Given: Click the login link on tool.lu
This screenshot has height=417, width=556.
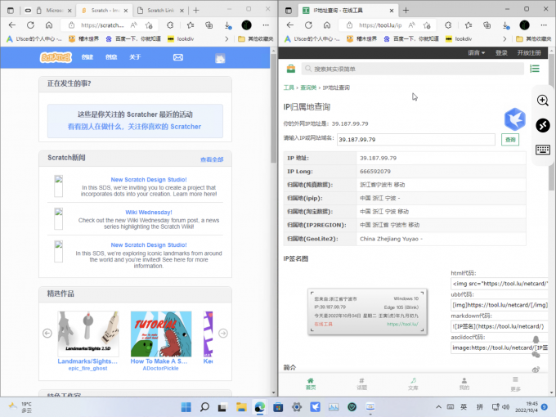Looking at the screenshot, I should (x=501, y=53).
